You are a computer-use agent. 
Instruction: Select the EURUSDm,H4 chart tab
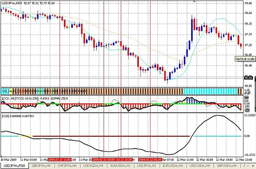tap(172, 166)
